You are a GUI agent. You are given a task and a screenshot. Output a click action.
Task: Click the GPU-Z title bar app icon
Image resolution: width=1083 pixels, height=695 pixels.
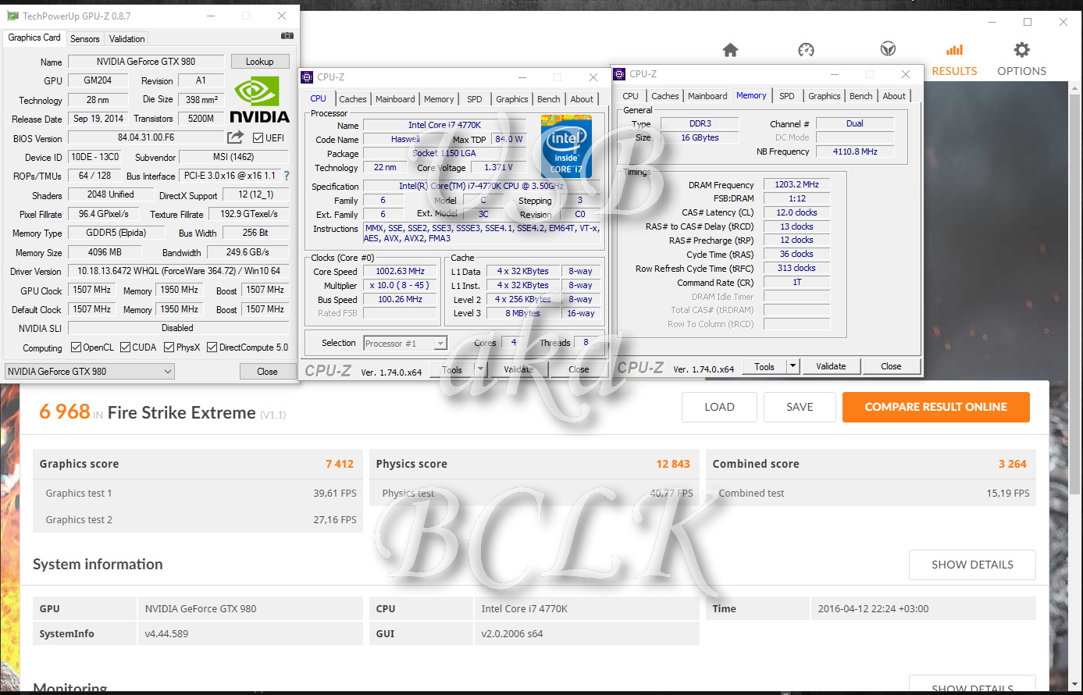coord(12,16)
